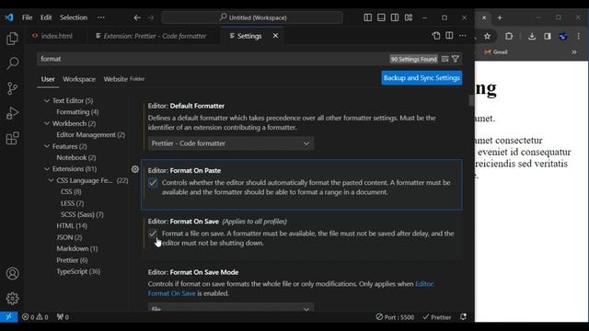Open browser extensions puzzle icon
This screenshot has width=589, height=331.
[509, 37]
